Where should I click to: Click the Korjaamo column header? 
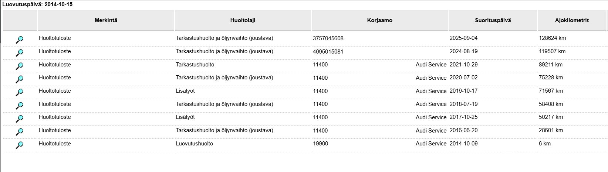pos(380,20)
